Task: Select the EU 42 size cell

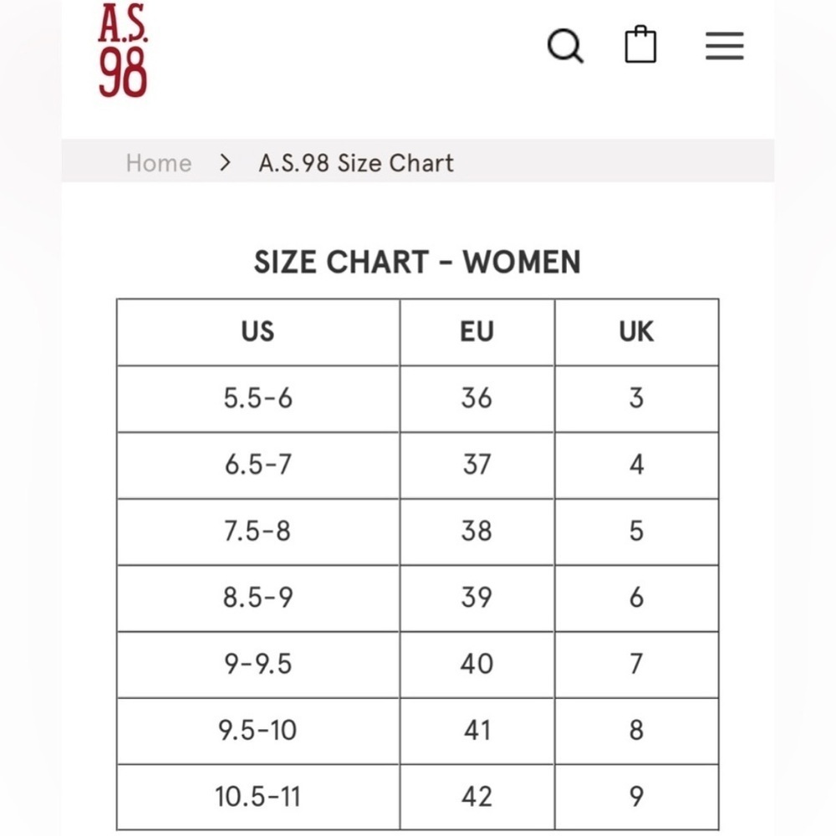Action: tap(477, 796)
